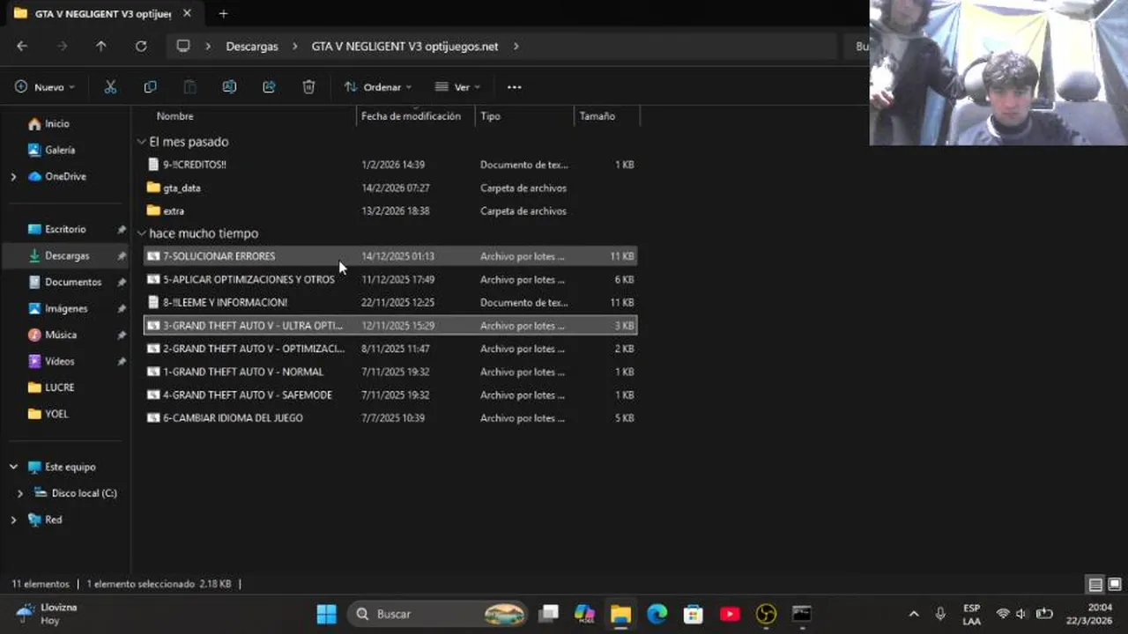Image resolution: width=1128 pixels, height=634 pixels.
Task: Open the Ver view dropdown
Action: 457,87
